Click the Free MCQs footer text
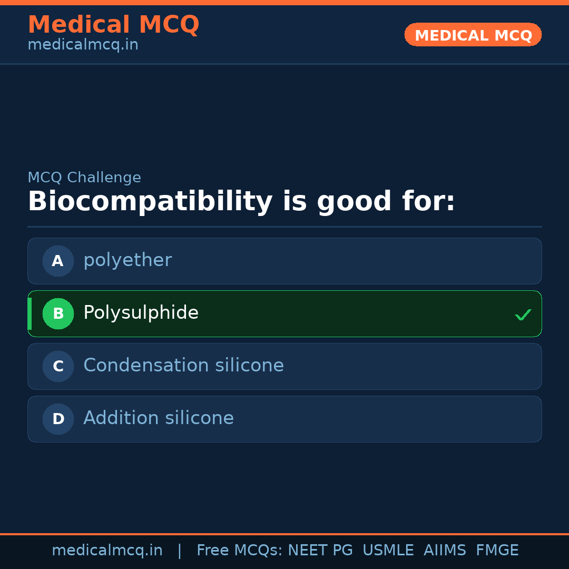This screenshot has height=569, width=569. pos(239,551)
